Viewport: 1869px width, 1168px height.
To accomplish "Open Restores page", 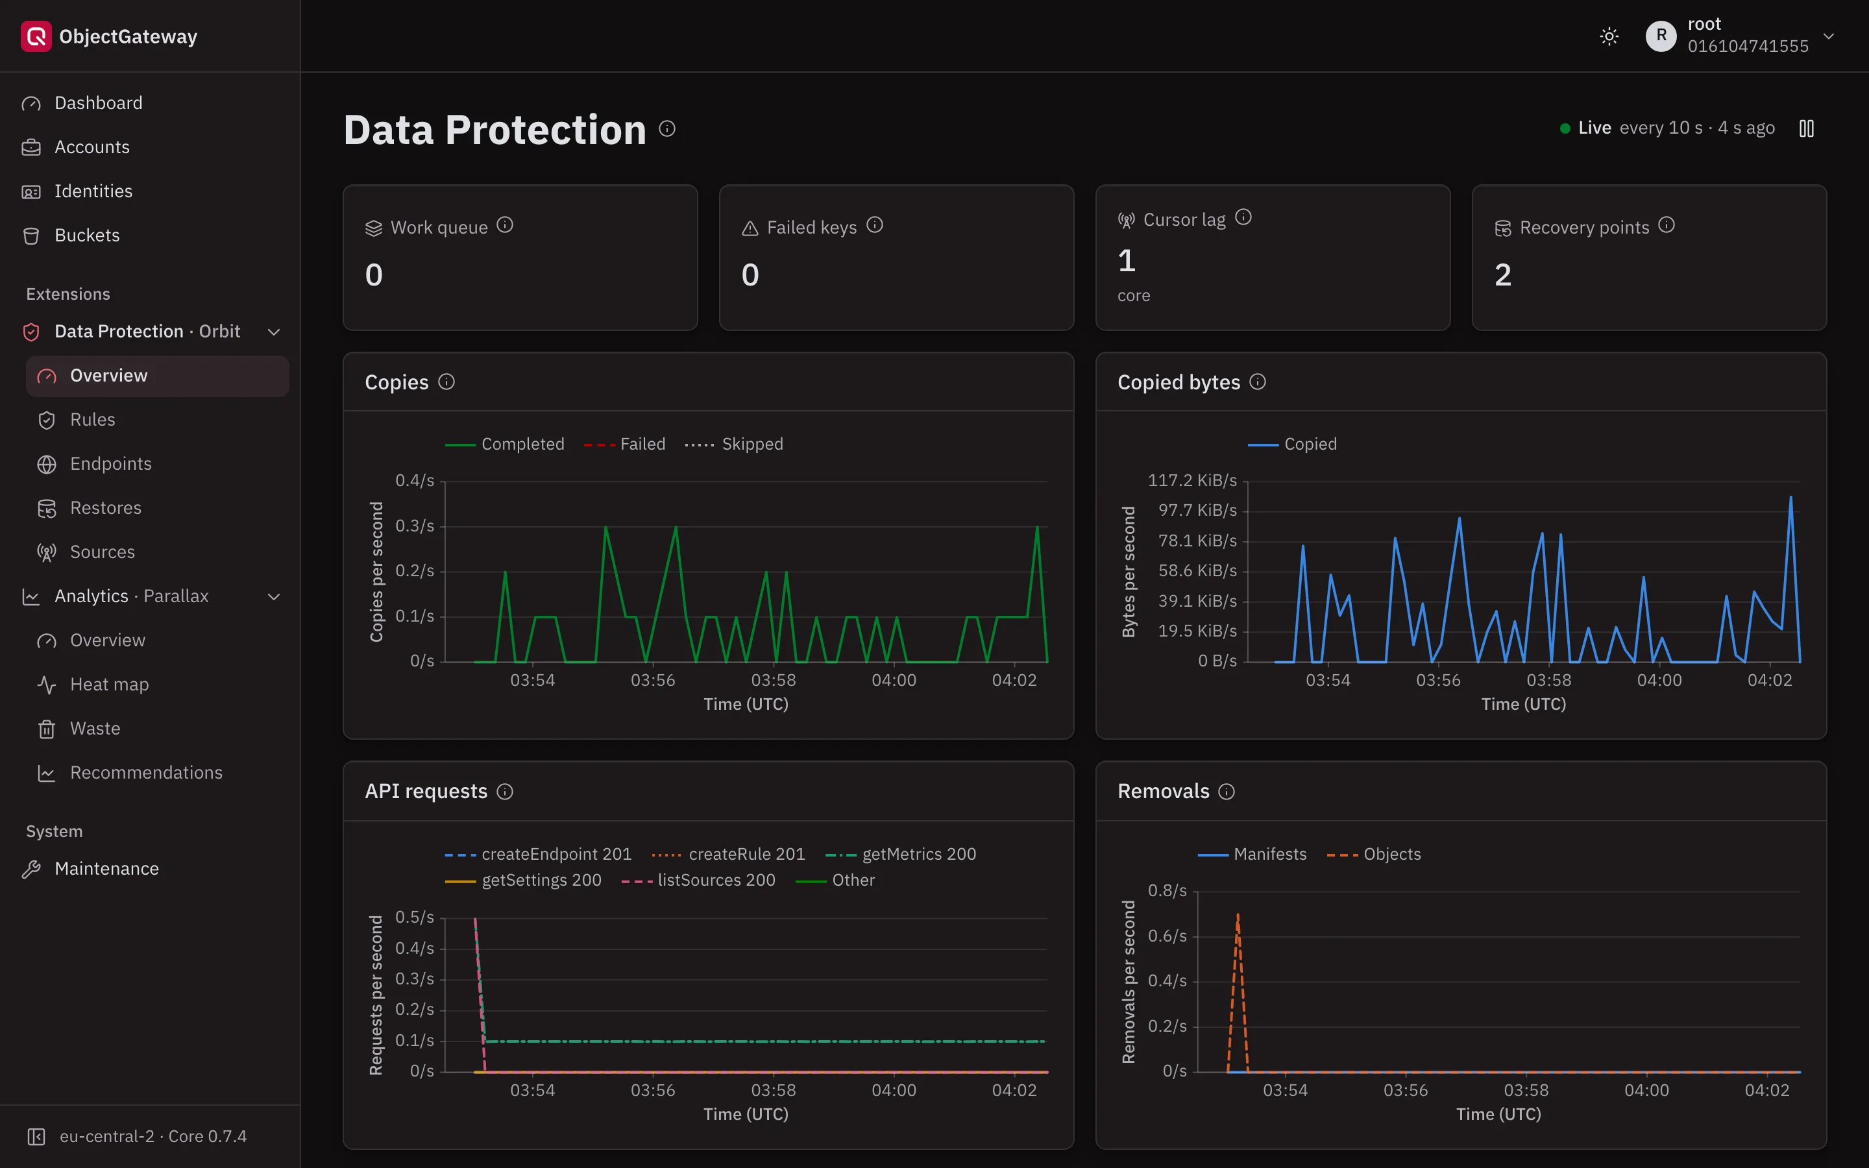I will pyautogui.click(x=158, y=507).
